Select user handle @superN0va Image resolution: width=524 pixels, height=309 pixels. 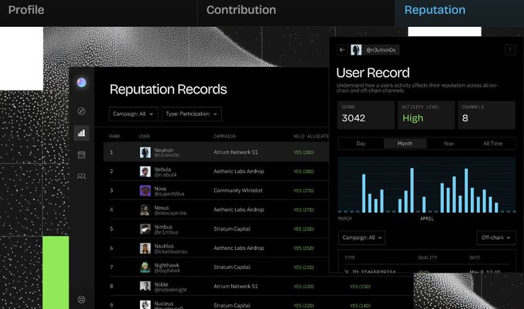tap(169, 194)
